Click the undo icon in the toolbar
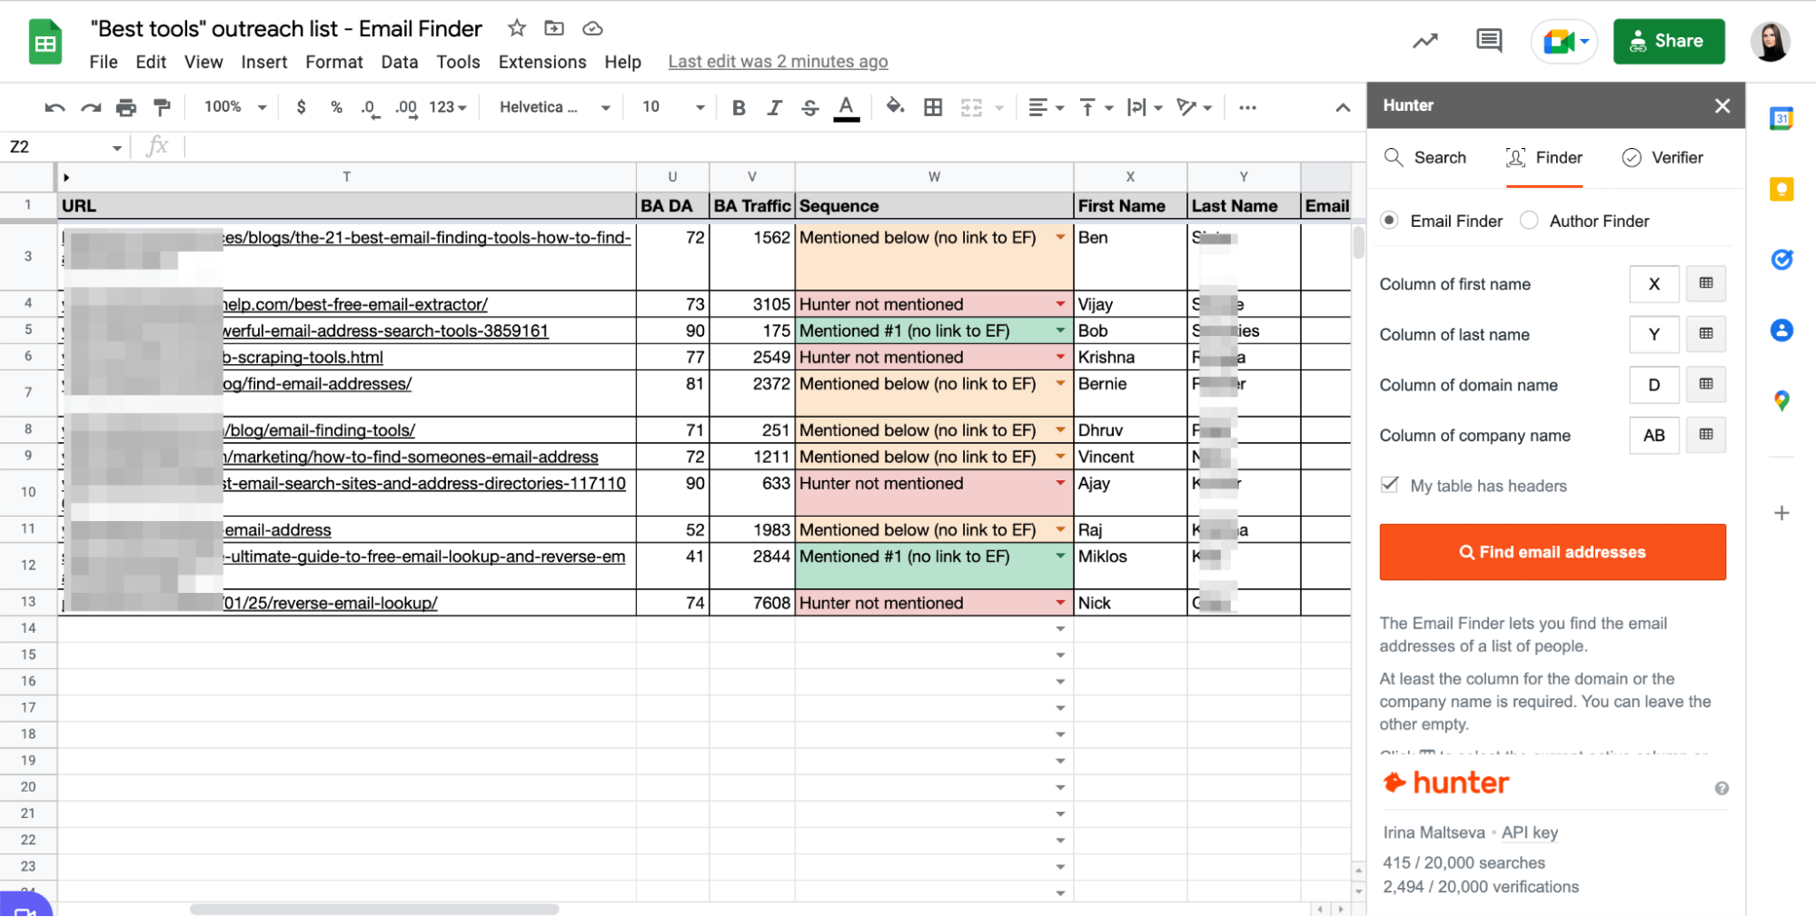 coord(54,106)
